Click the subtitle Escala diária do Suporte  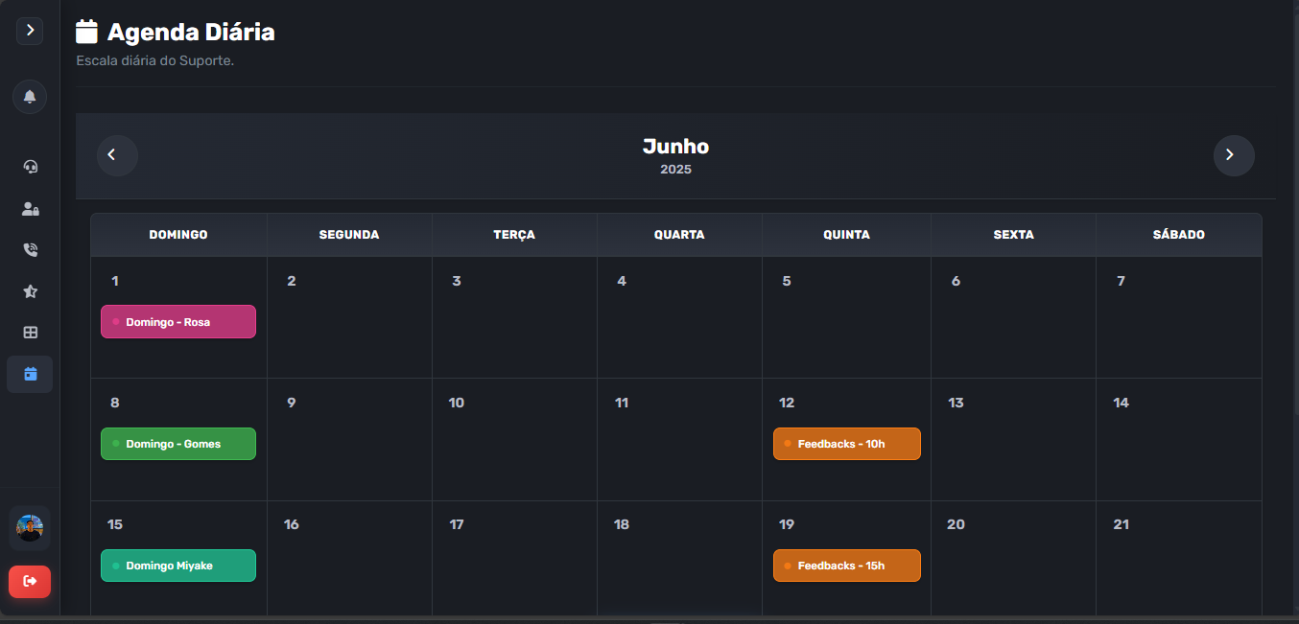tap(155, 61)
